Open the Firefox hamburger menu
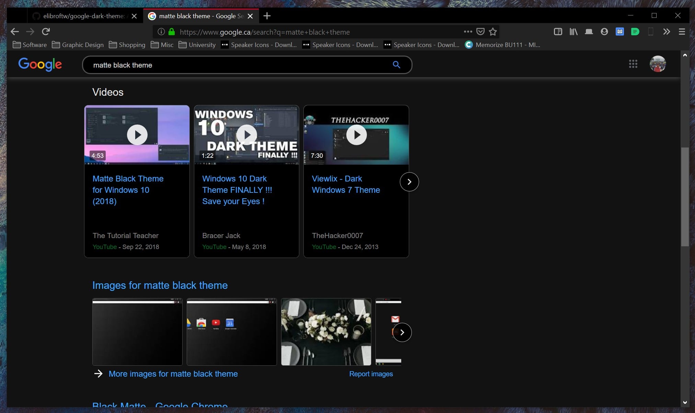Image resolution: width=695 pixels, height=413 pixels. coord(682,32)
